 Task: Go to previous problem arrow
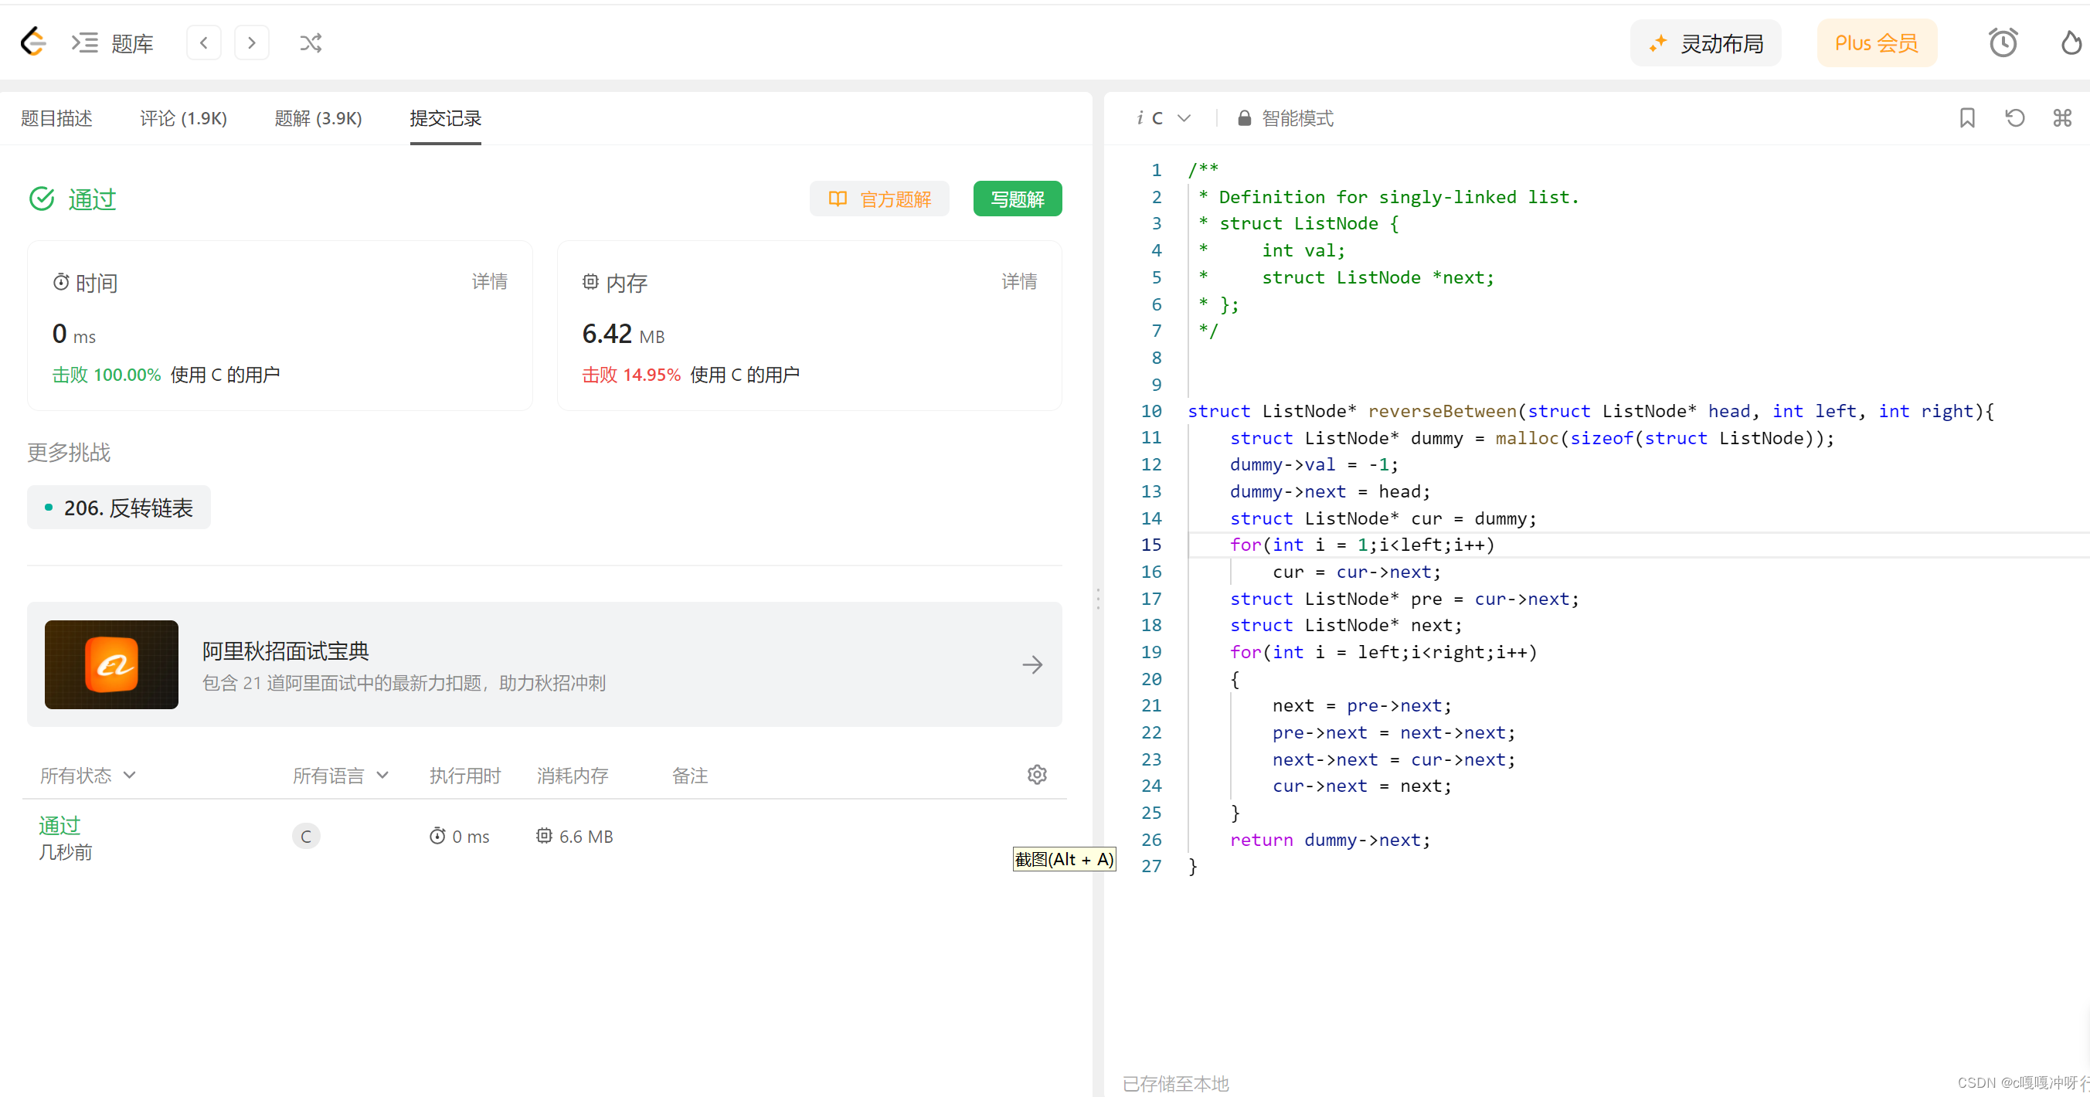[204, 42]
